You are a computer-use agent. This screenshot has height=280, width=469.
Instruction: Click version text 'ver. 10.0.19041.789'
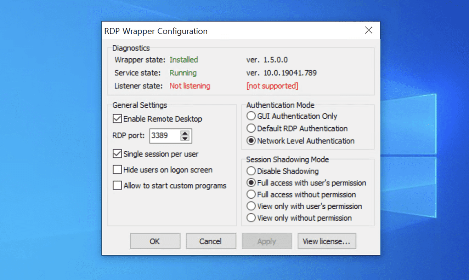[x=282, y=73]
